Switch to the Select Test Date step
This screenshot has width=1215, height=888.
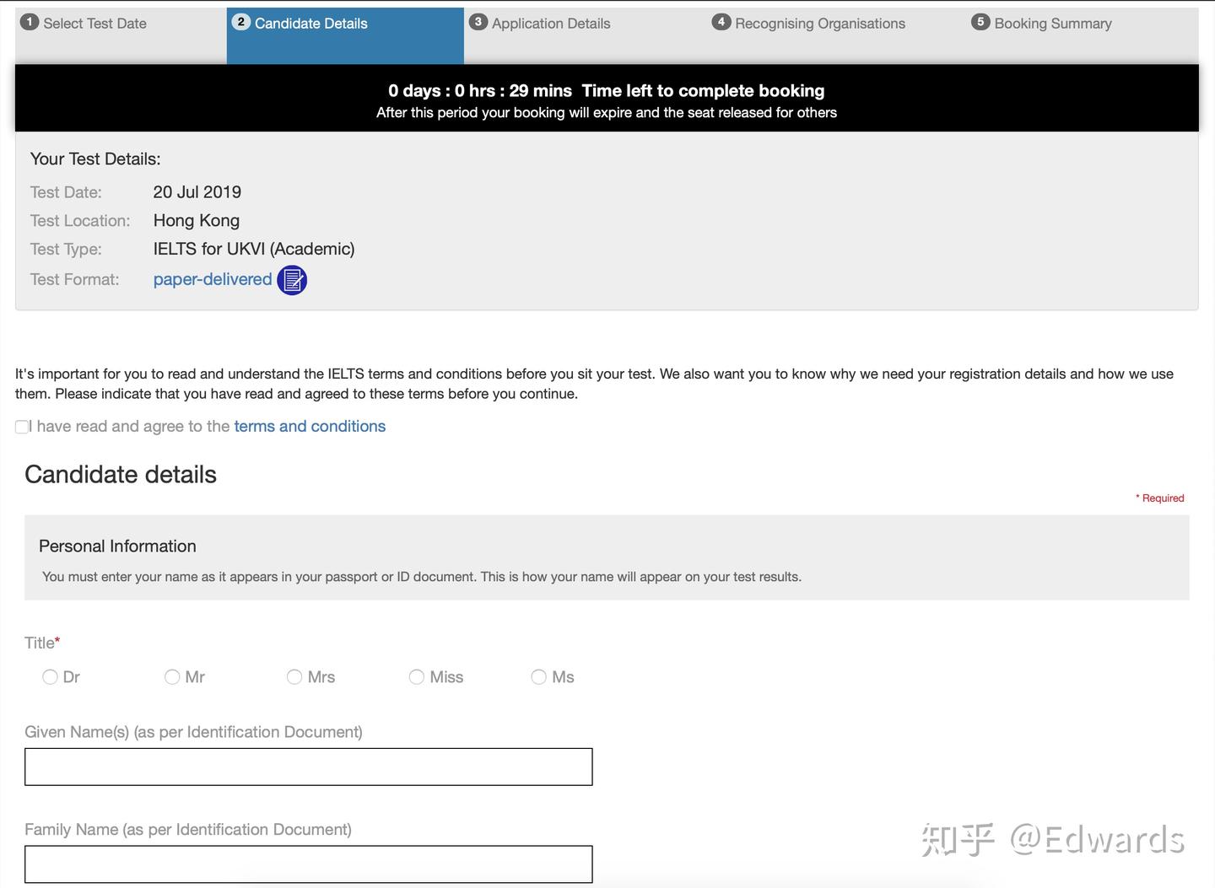94,23
